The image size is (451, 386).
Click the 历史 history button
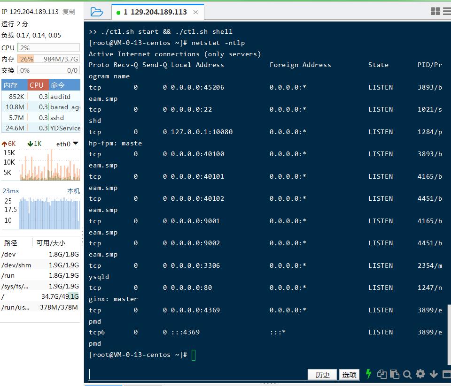[x=322, y=375]
